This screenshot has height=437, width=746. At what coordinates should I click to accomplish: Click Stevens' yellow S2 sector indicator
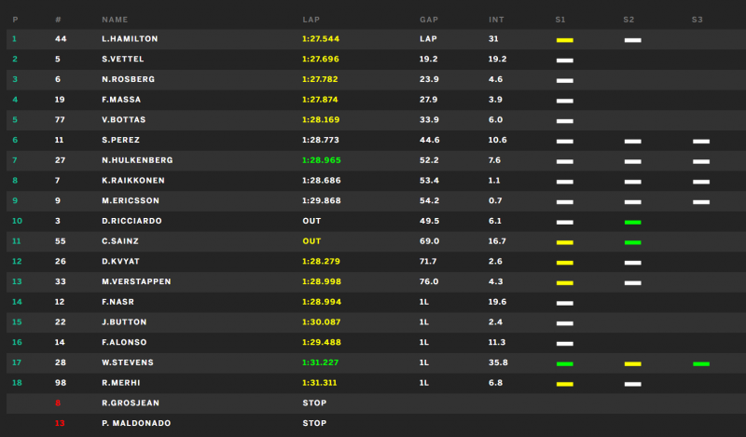pyautogui.click(x=633, y=364)
